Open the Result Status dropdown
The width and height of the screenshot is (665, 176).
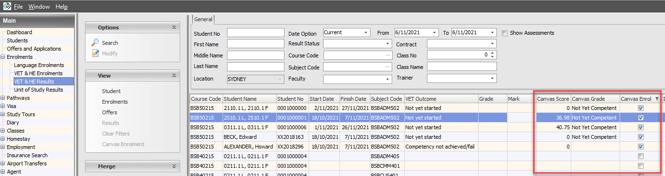point(388,44)
